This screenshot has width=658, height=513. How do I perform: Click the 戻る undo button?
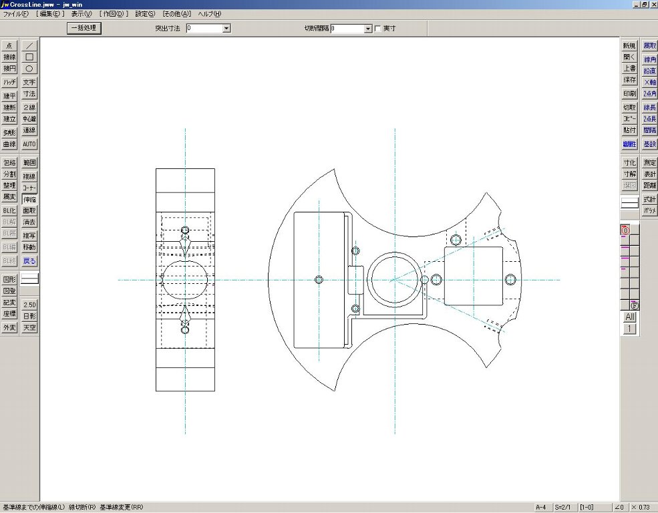[29, 261]
